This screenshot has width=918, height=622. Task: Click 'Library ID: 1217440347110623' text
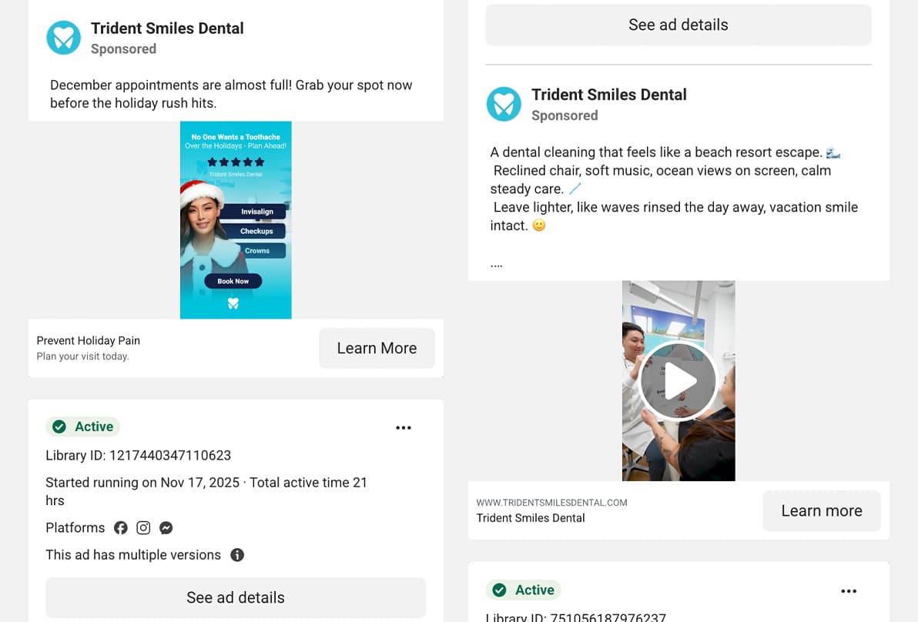(x=138, y=455)
